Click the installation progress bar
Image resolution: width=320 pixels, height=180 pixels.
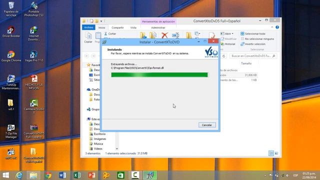159,75
